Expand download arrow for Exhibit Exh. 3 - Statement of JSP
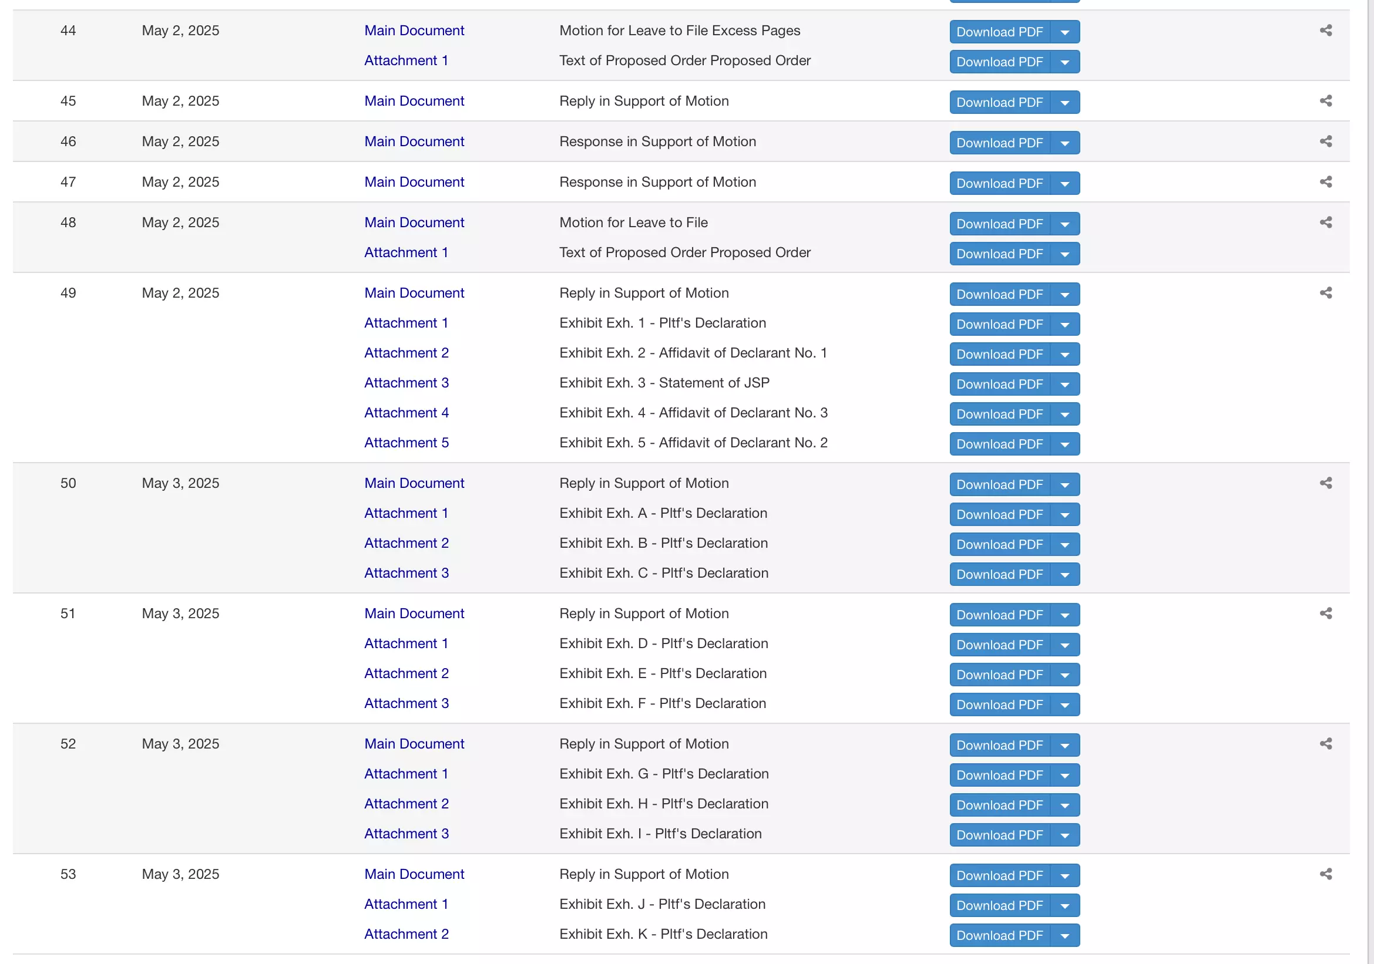This screenshot has height=964, width=1374. coord(1064,385)
